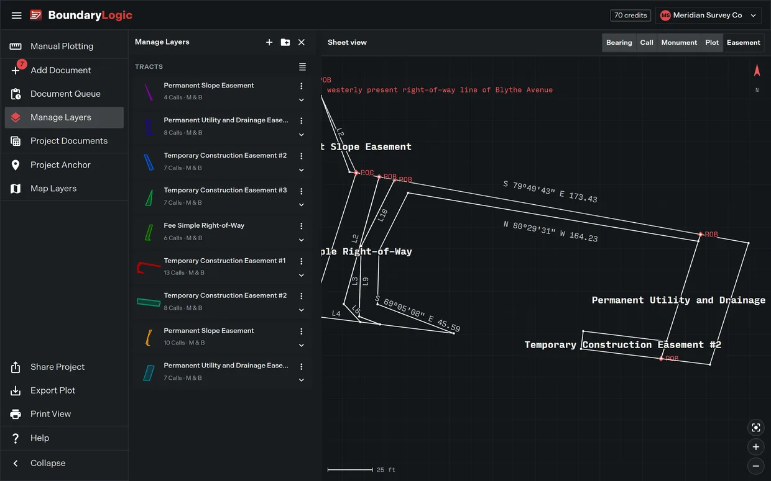Click the plus icon to add layer
This screenshot has width=771, height=481.
(269, 42)
